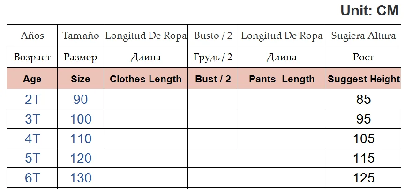Click the "Suggest Height" column header
The width and height of the screenshot is (404, 189).
click(364, 79)
